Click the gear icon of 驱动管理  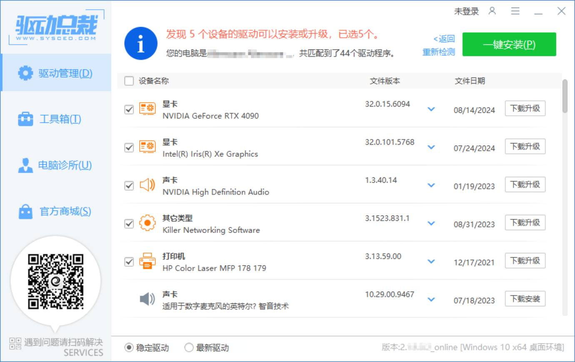[25, 73]
